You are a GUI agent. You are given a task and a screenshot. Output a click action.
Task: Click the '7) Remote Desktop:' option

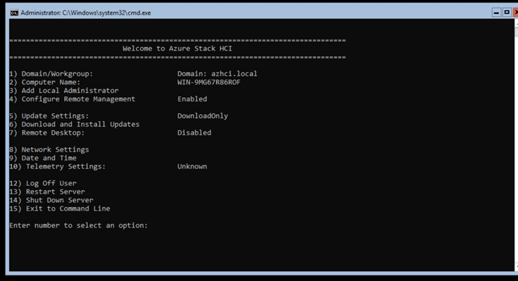point(47,132)
